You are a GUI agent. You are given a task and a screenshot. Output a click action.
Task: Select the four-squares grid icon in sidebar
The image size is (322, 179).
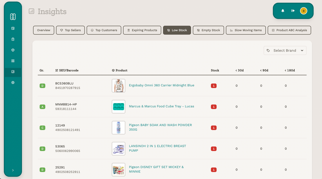point(13,61)
